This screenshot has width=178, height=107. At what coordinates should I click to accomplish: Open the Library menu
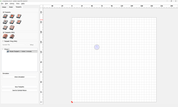12,4
